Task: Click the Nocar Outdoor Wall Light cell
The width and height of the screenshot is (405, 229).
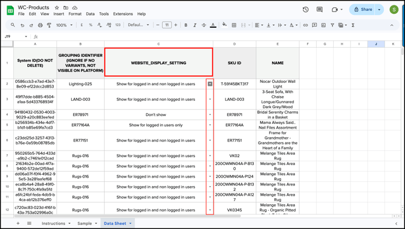Action: coord(277,84)
